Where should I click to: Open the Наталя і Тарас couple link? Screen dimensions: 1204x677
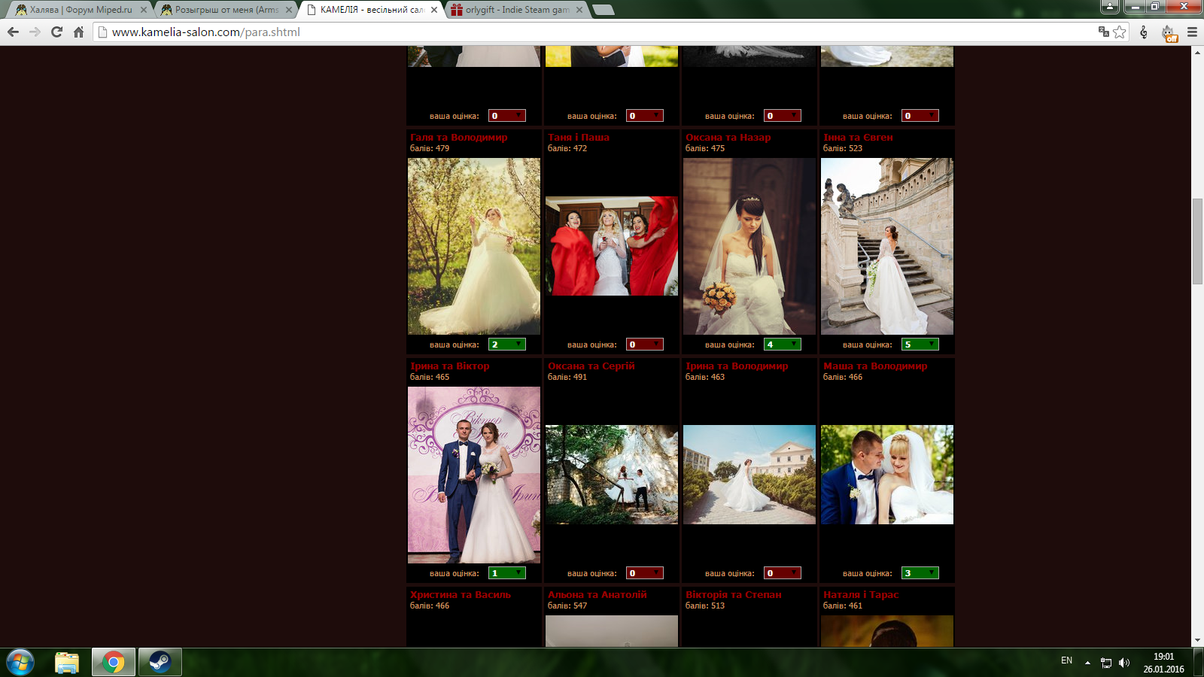[861, 595]
